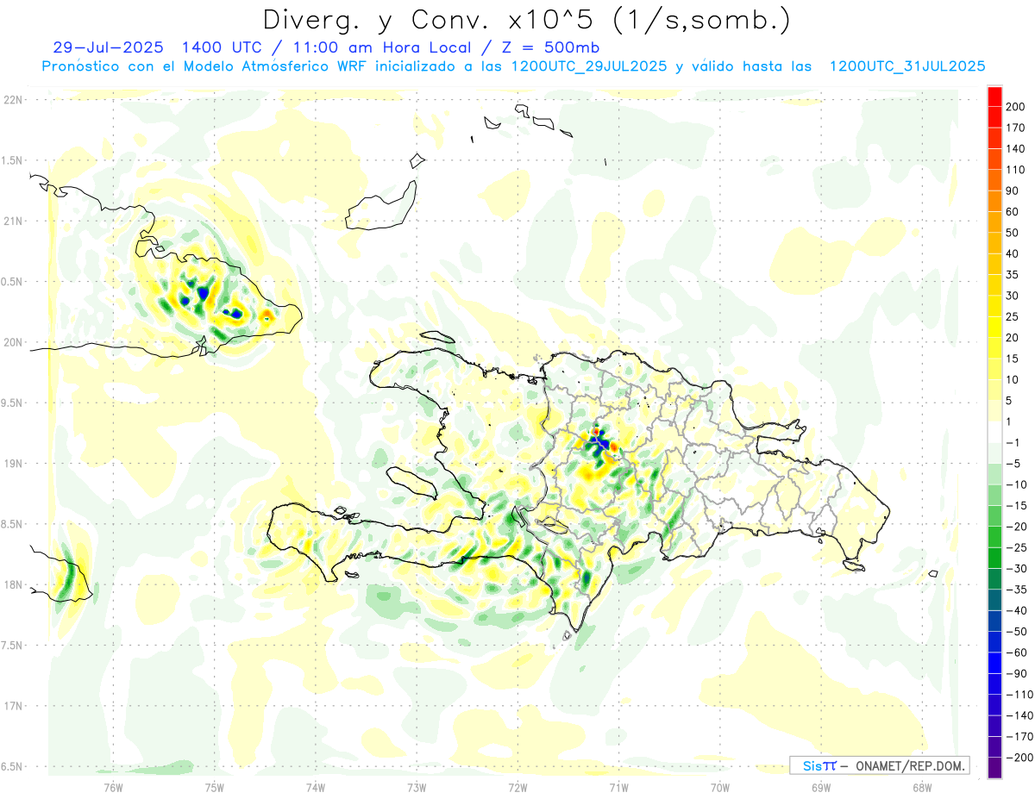Click the '73W' longitude label
1035x799 pixels.
(417, 786)
